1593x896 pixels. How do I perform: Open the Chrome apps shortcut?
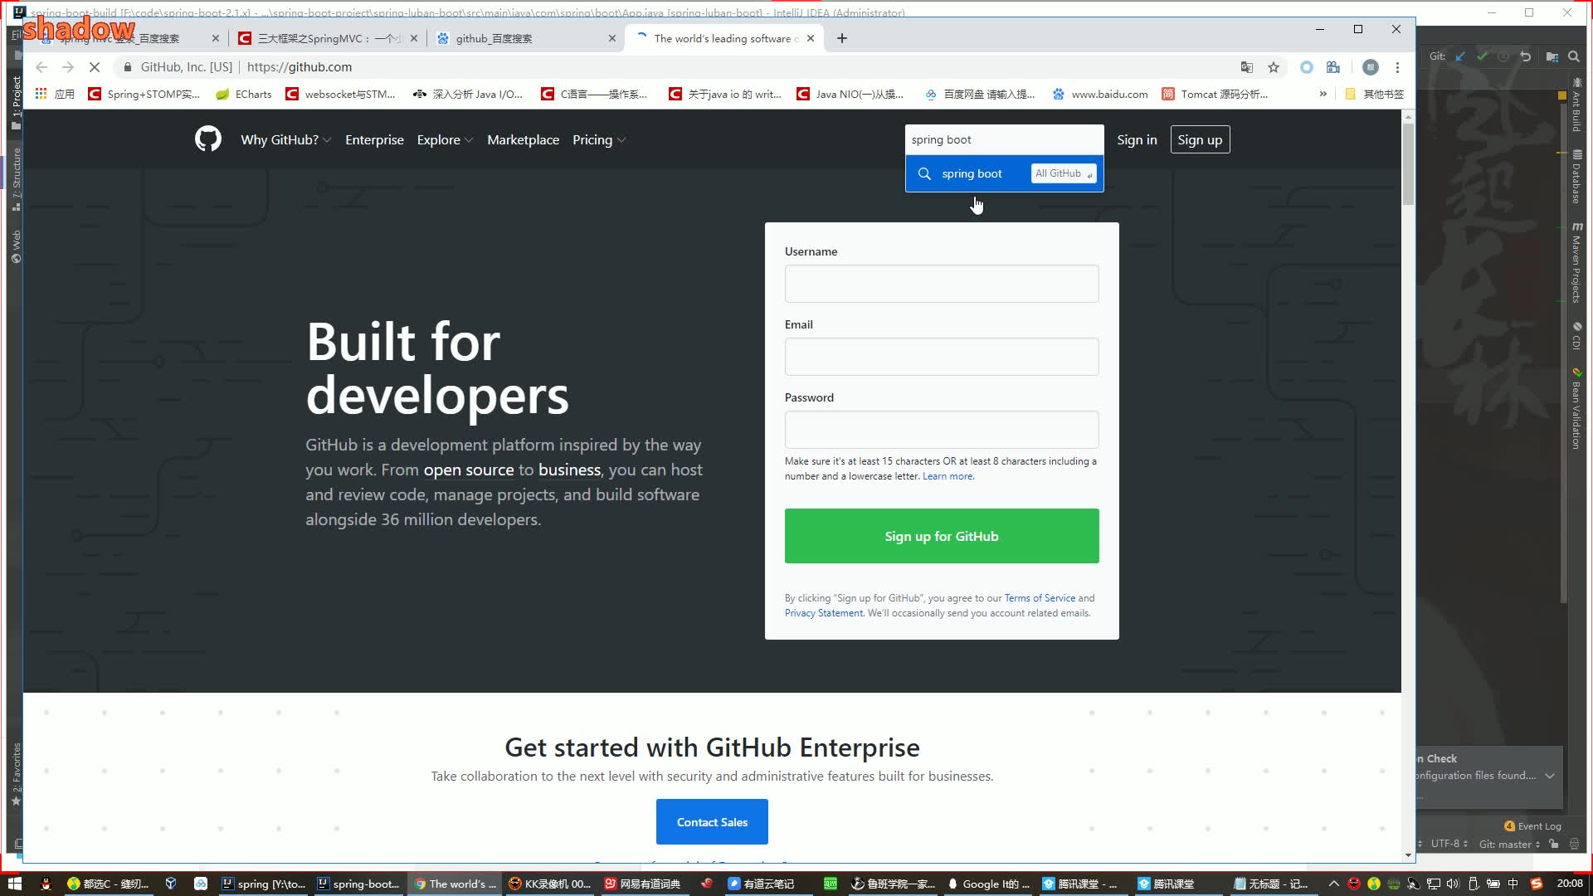pyautogui.click(x=53, y=94)
